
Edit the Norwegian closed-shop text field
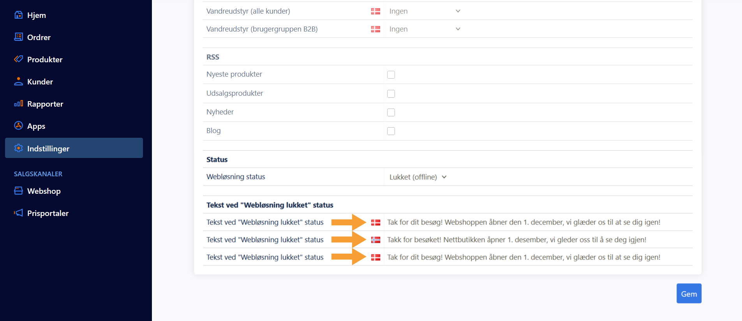[x=516, y=240]
